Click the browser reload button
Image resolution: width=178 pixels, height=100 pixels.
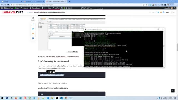coord(8,5)
